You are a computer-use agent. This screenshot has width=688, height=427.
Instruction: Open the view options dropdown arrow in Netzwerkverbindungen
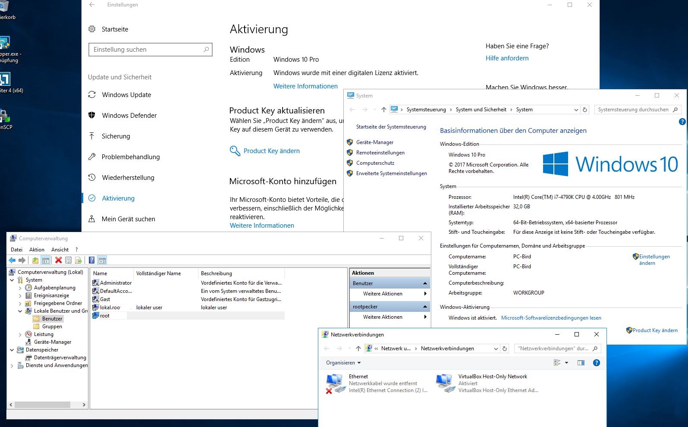click(x=566, y=363)
